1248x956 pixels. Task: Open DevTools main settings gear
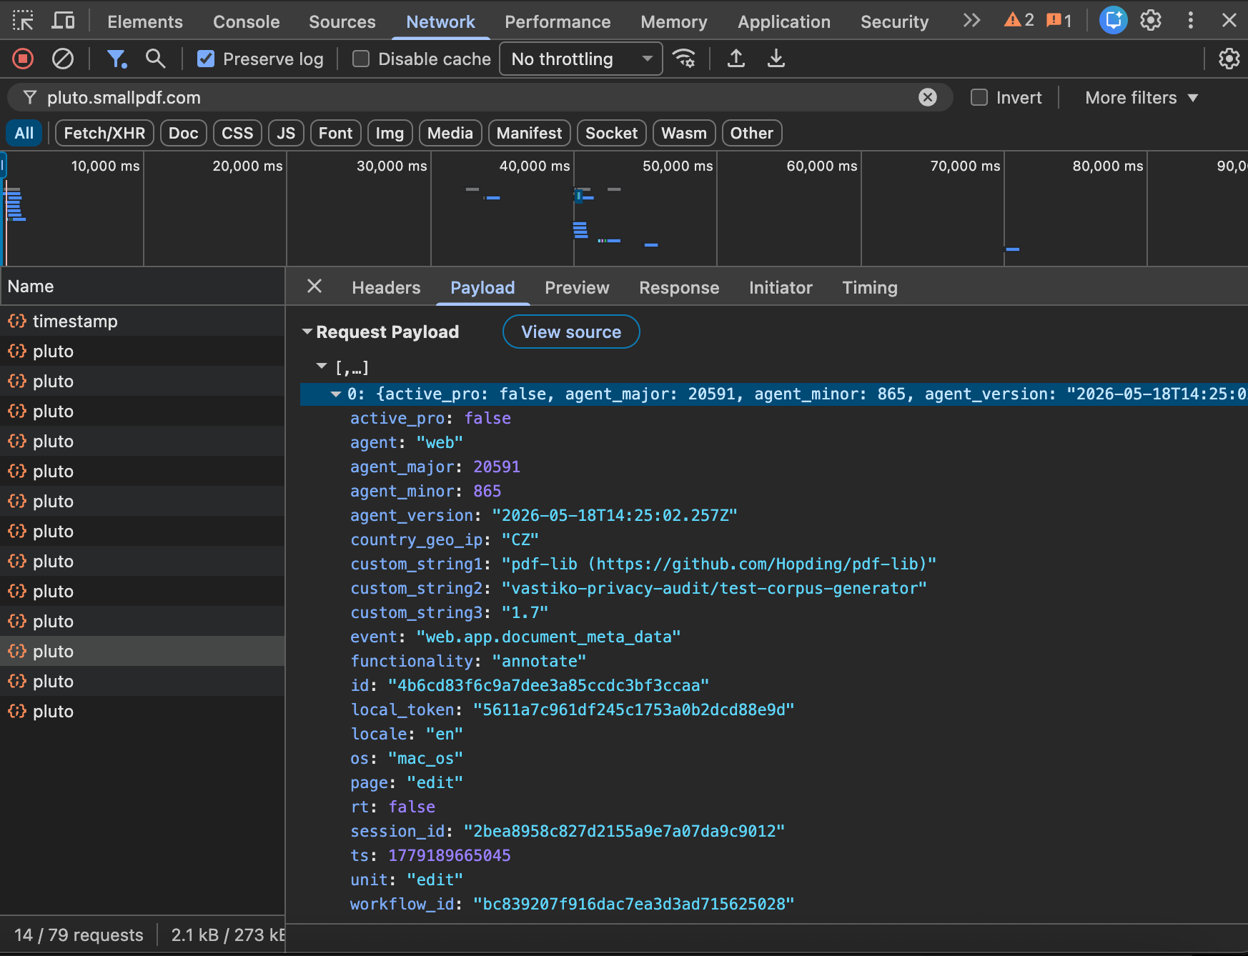click(1151, 21)
